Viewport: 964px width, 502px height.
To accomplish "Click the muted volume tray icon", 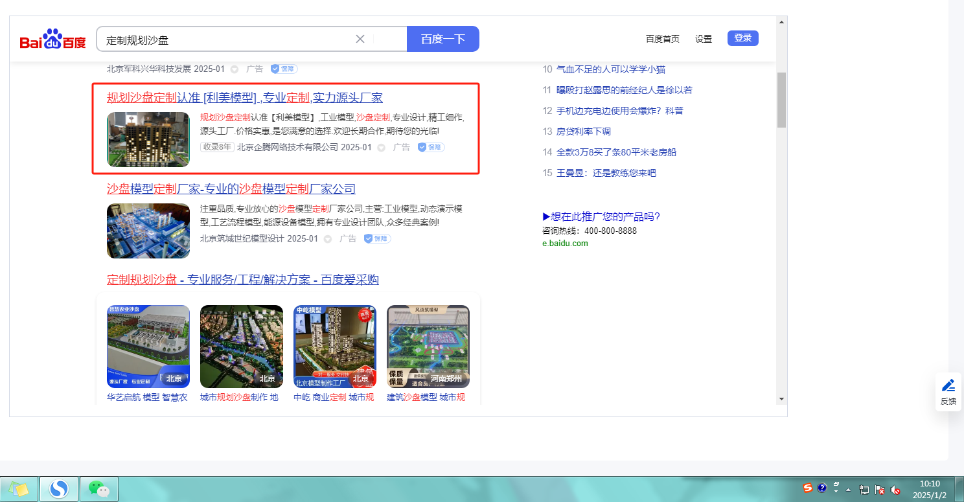I will pyautogui.click(x=895, y=490).
